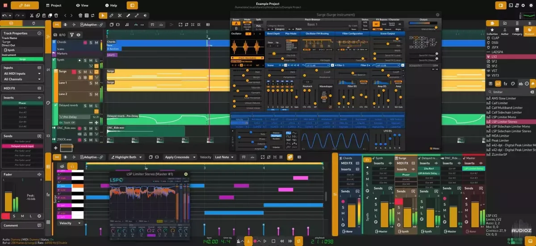Viewport: 536px width, 246px height.
Task: Select LV2 in the protocol list
Action: point(511,57)
